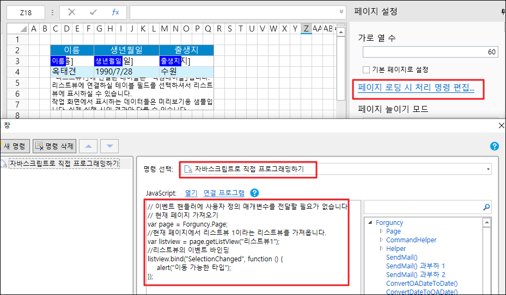The height and width of the screenshot is (295, 506).
Task: Click the API tree scrollbar up arrow
Action: click(x=486, y=223)
